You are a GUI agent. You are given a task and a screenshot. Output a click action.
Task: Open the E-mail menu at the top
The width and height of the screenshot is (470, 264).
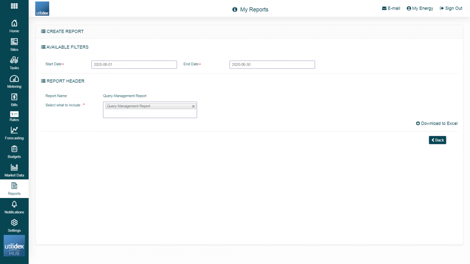(x=390, y=8)
